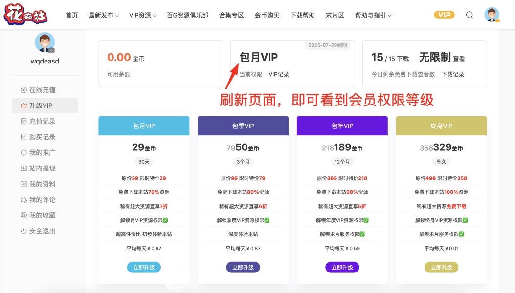Open 百G资源俱乐部 from the nav bar
The width and height of the screenshot is (515, 293).
point(187,15)
